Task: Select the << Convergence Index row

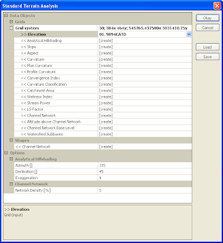Action: tap(103, 78)
